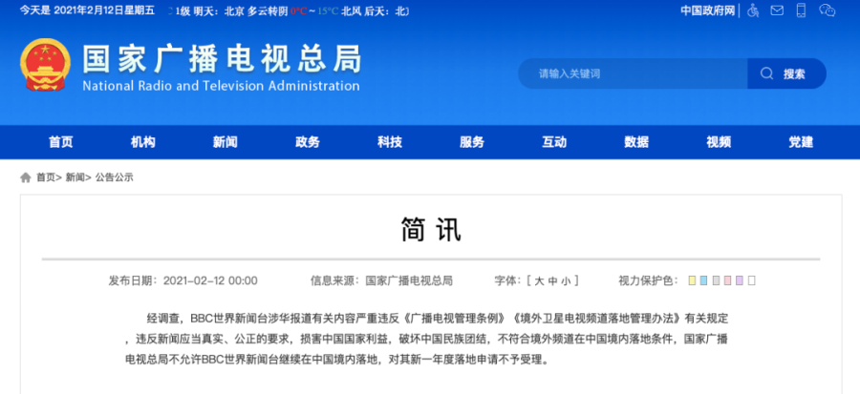Select large font size 大

(x=539, y=281)
